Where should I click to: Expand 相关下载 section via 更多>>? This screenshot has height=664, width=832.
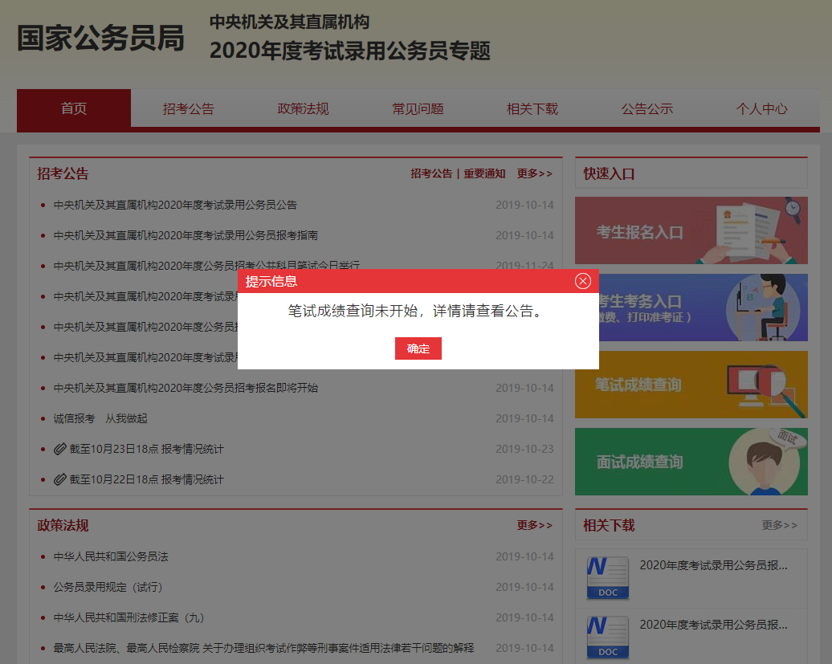click(x=779, y=525)
